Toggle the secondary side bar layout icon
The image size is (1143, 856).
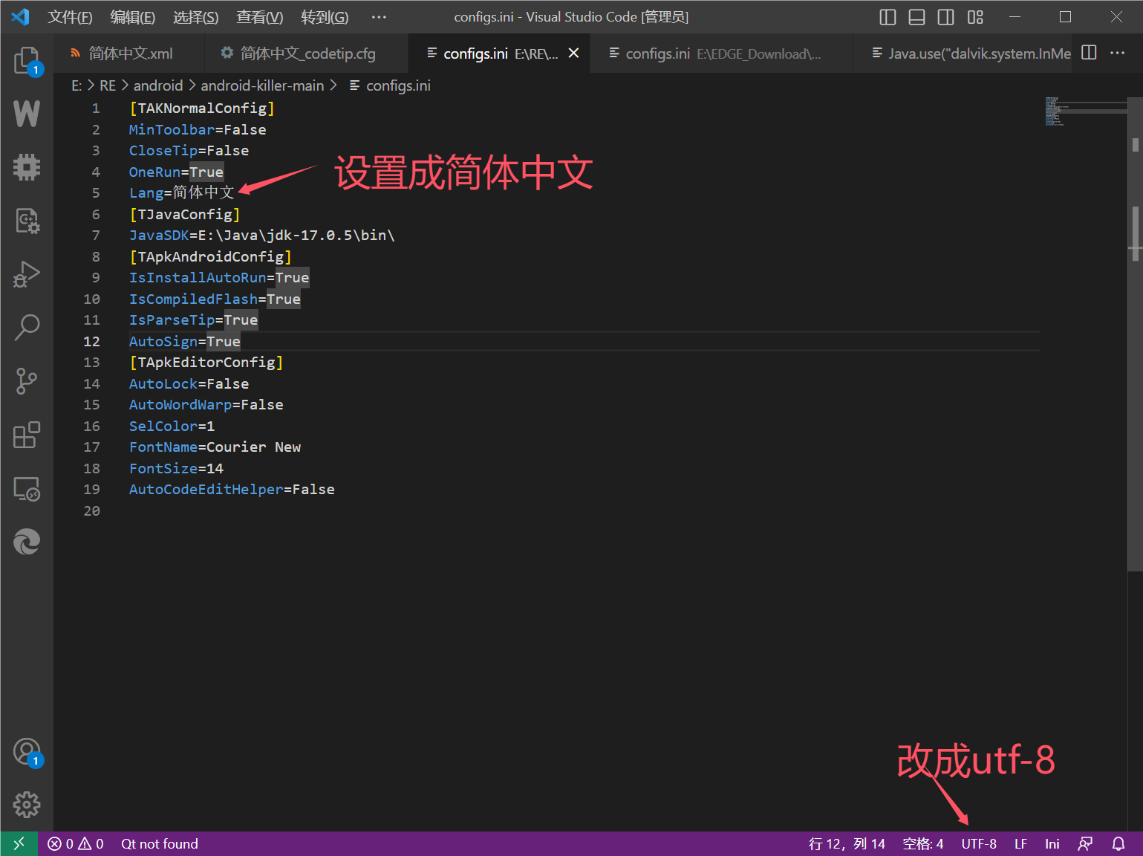coord(945,16)
